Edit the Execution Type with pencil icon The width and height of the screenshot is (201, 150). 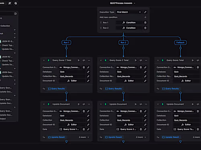145,12
